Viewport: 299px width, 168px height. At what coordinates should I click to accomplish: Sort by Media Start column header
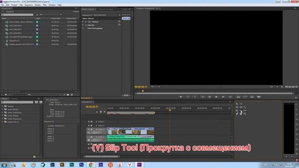click(71, 19)
